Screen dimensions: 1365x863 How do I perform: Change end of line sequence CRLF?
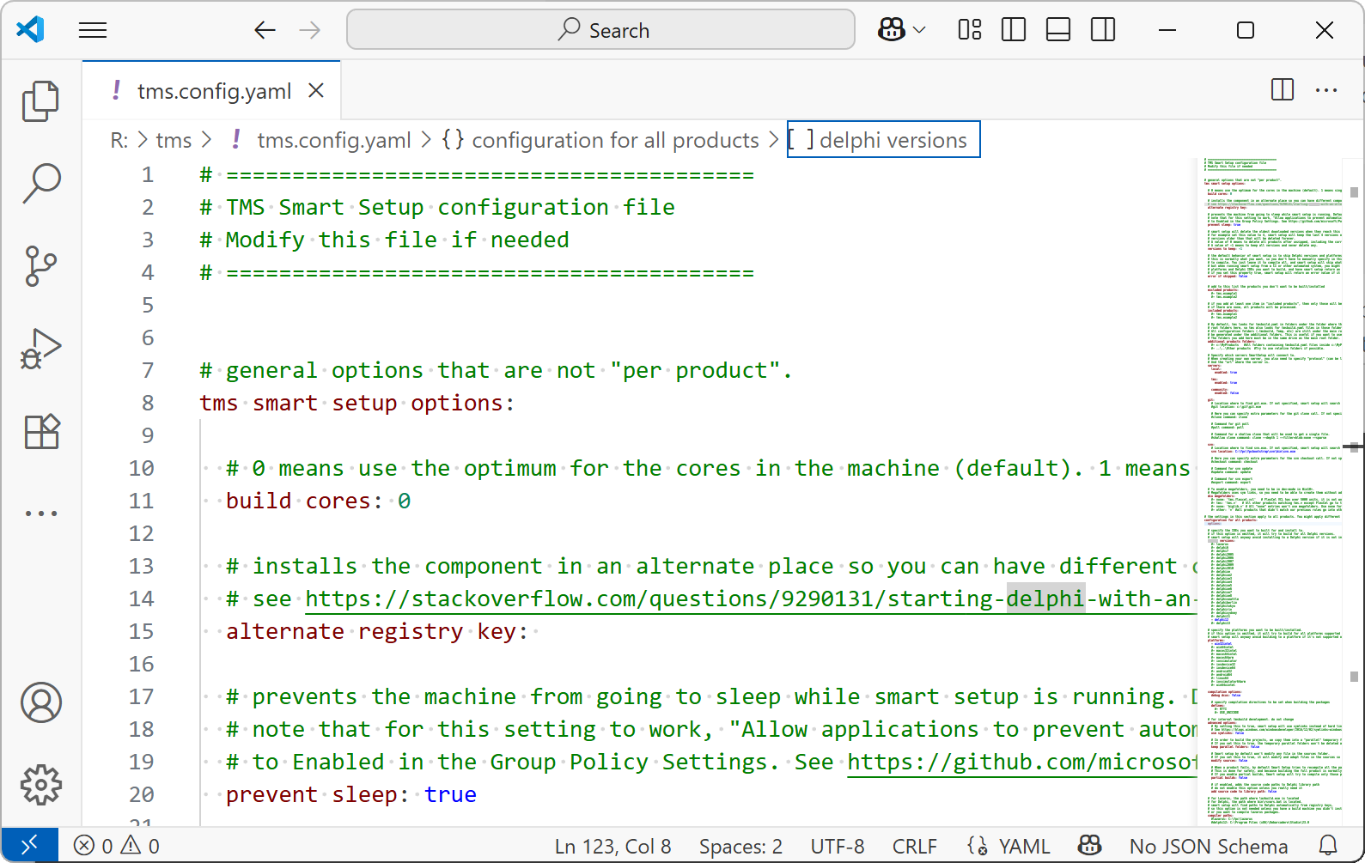pyautogui.click(x=915, y=846)
